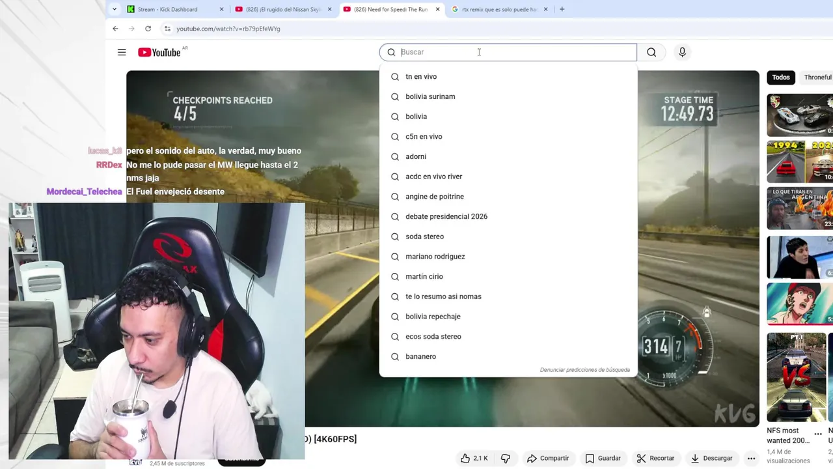Like the video with thumbs up

click(x=474, y=458)
